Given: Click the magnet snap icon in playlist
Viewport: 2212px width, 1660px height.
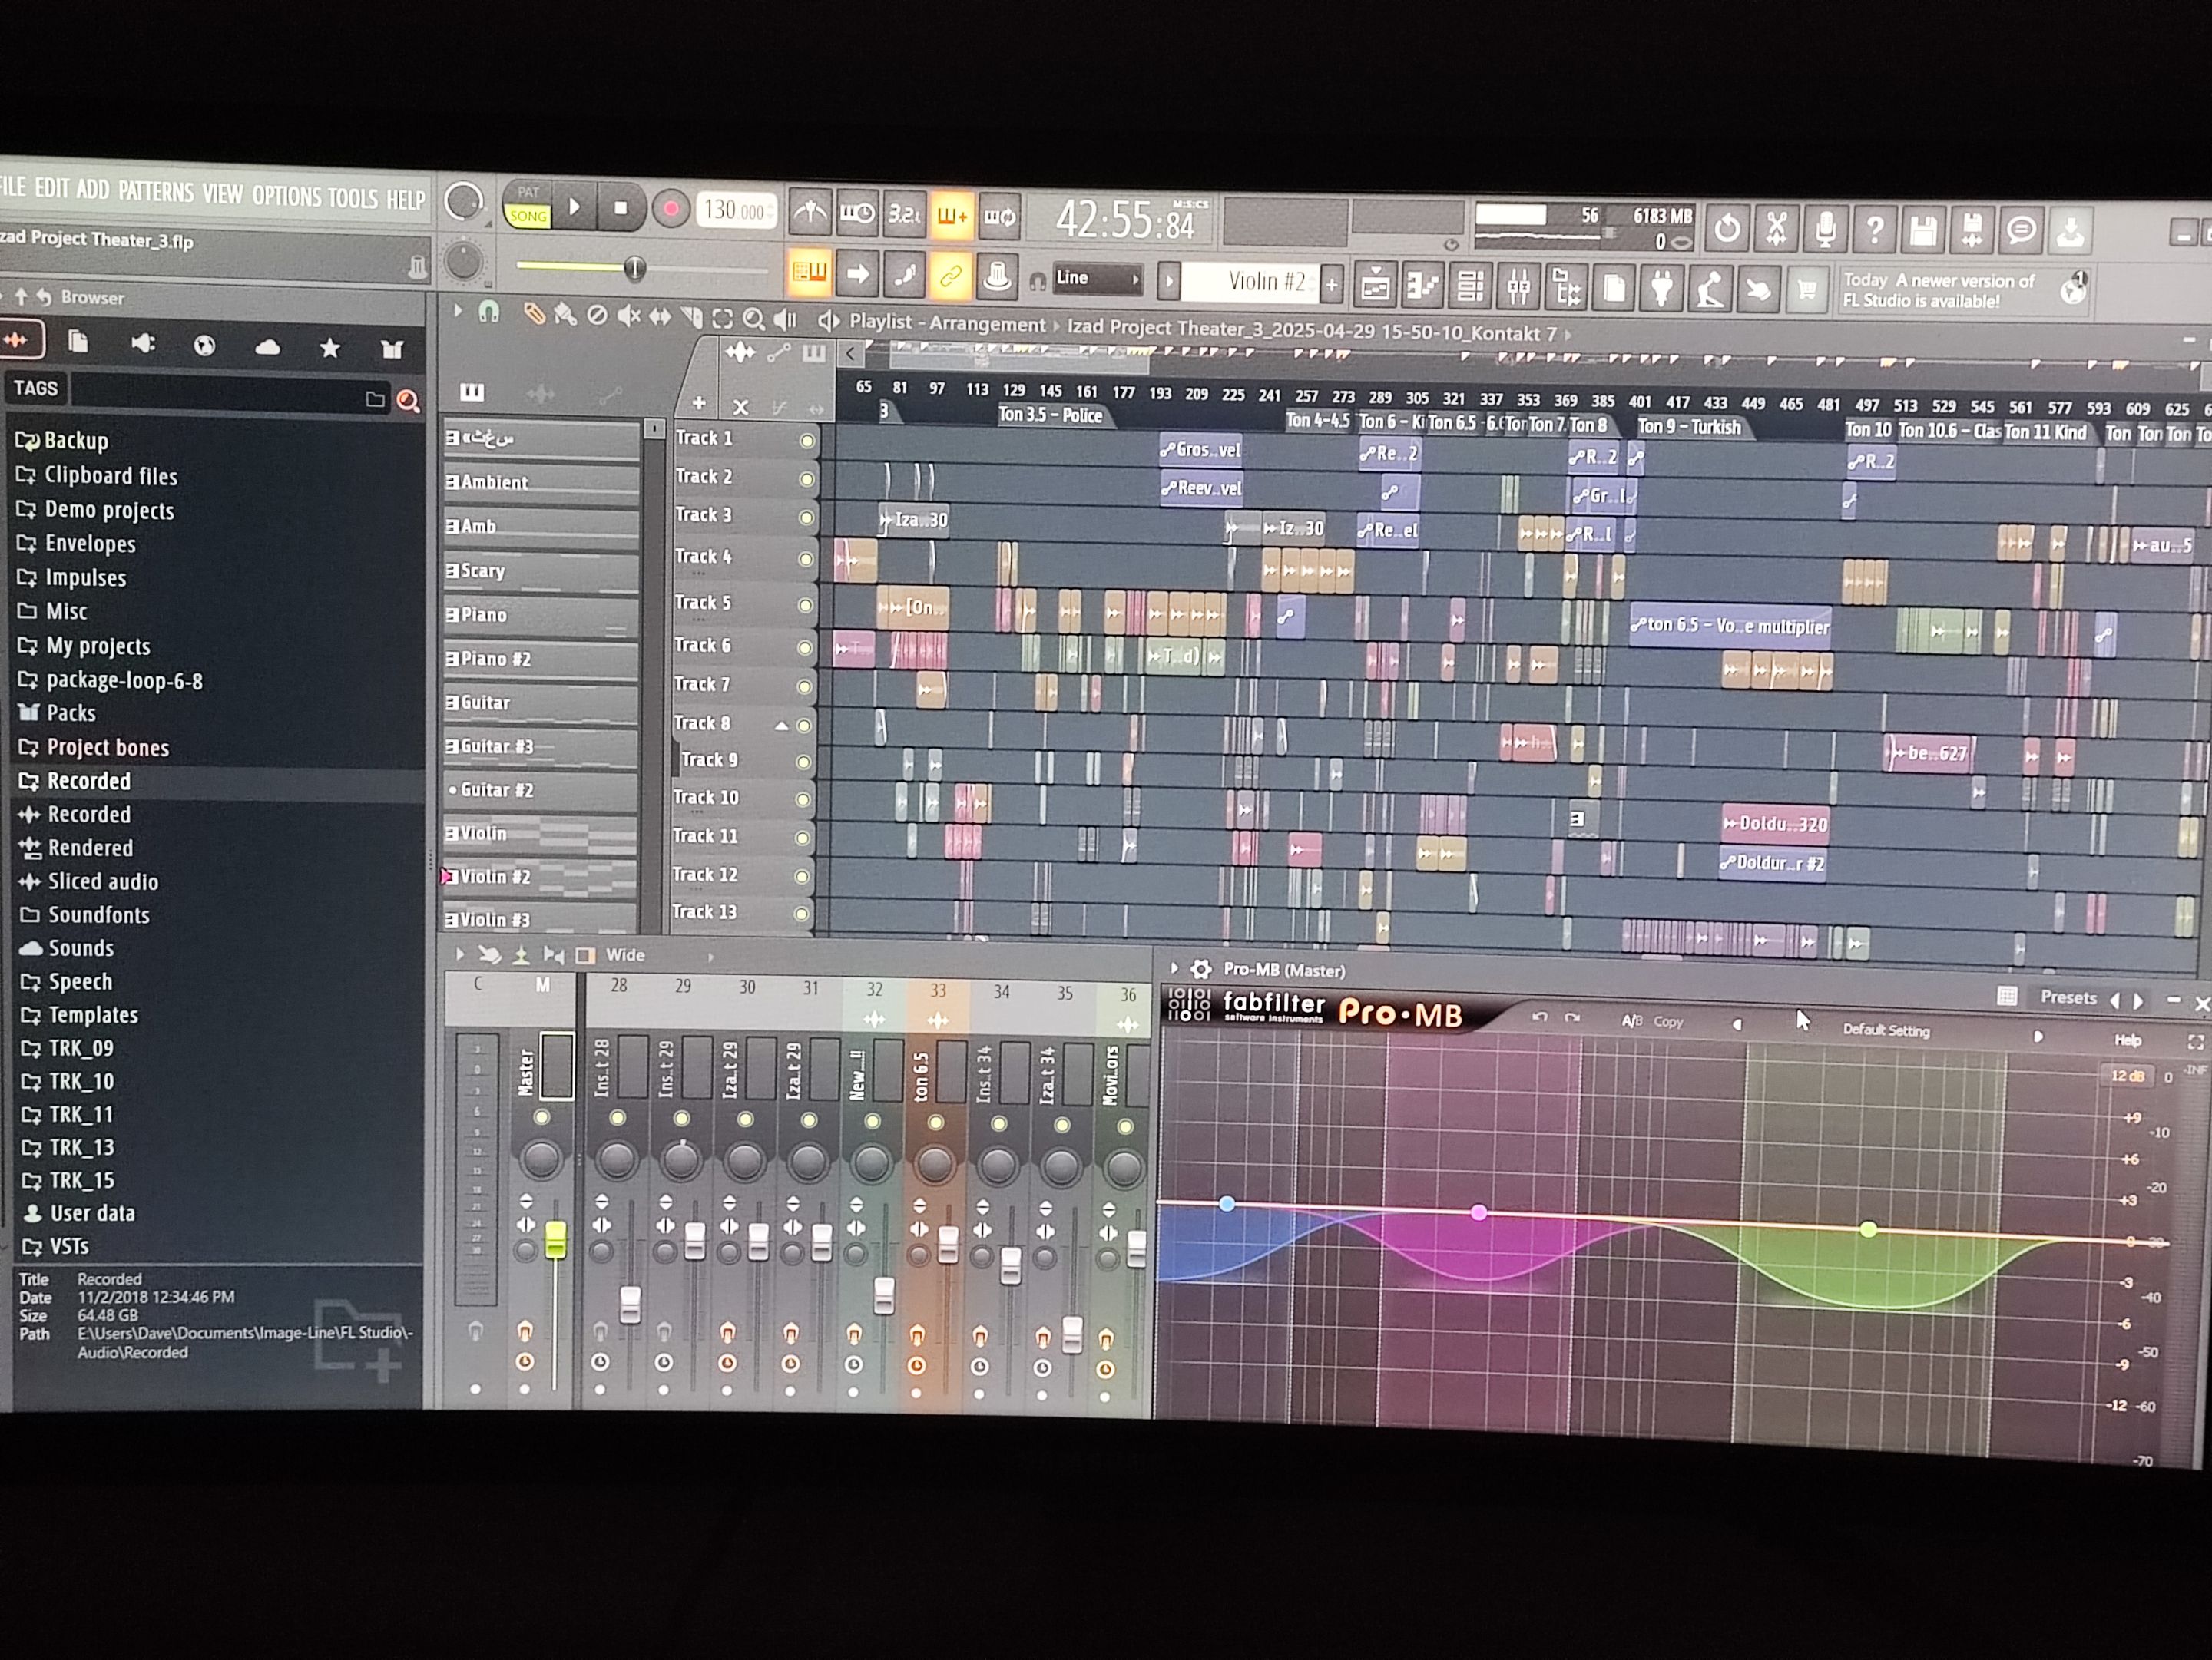Looking at the screenshot, I should click(489, 312).
